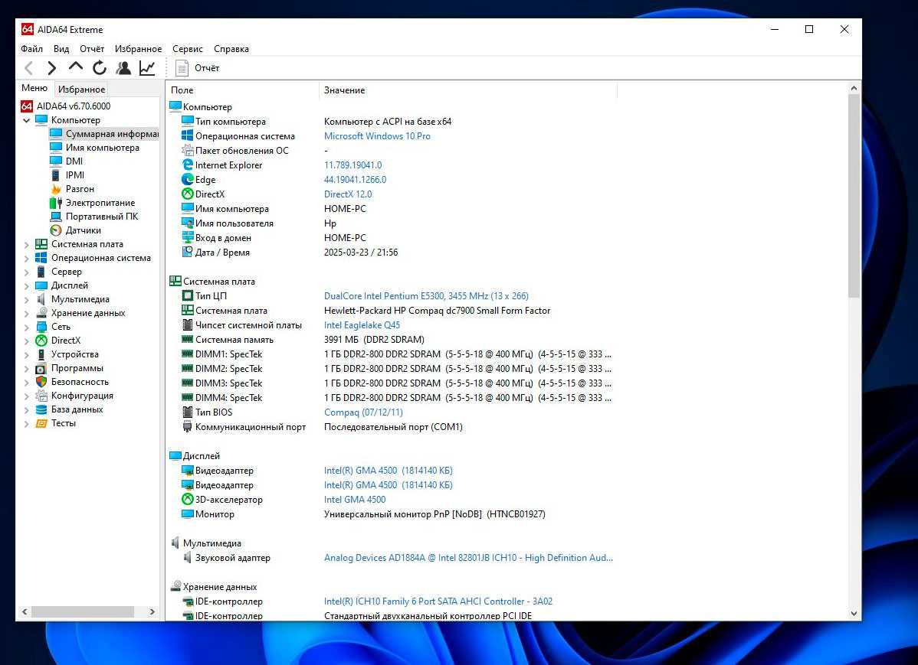Select the Программы tree item icon
This screenshot has width=918, height=665.
click(41, 369)
